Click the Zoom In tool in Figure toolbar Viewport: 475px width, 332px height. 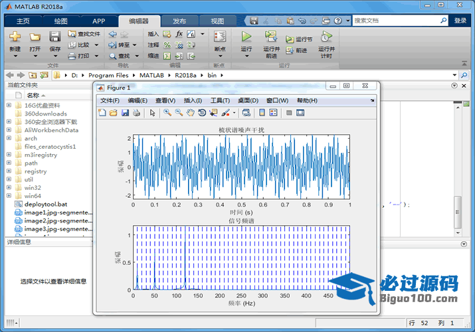(x=167, y=113)
